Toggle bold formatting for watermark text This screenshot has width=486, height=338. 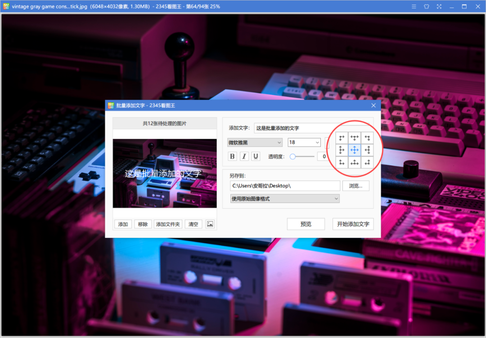coord(232,156)
